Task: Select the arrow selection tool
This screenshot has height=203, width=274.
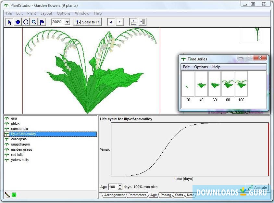Action: 9,22
